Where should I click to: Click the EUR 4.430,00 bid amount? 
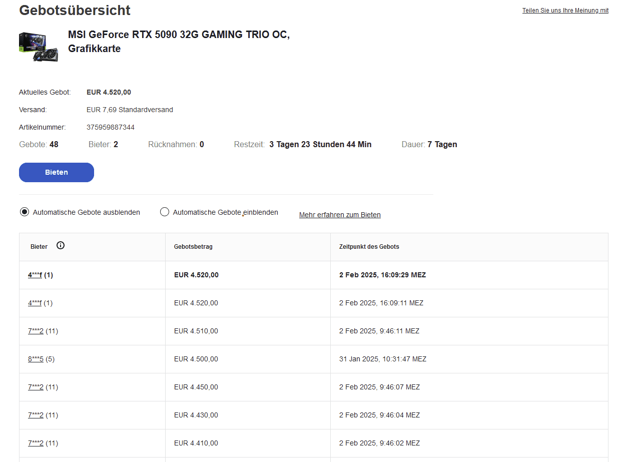196,415
